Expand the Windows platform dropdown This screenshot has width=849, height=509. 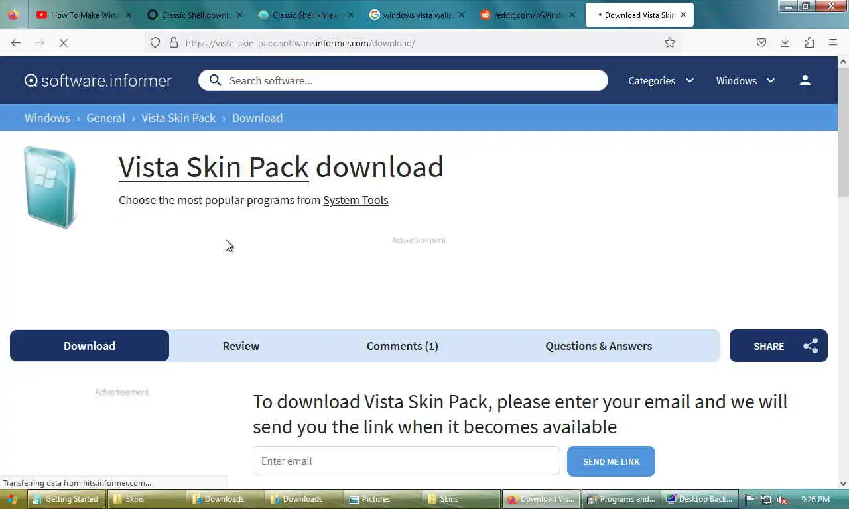coord(745,80)
